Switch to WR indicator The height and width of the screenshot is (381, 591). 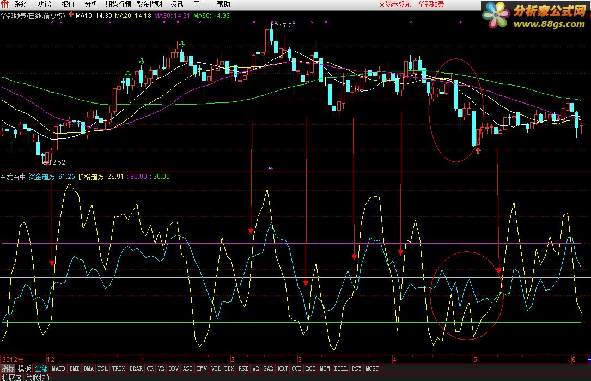tap(256, 368)
